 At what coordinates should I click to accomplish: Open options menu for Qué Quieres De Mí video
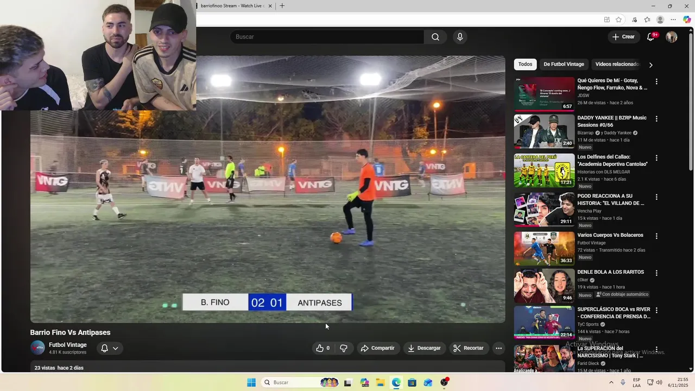point(656,81)
